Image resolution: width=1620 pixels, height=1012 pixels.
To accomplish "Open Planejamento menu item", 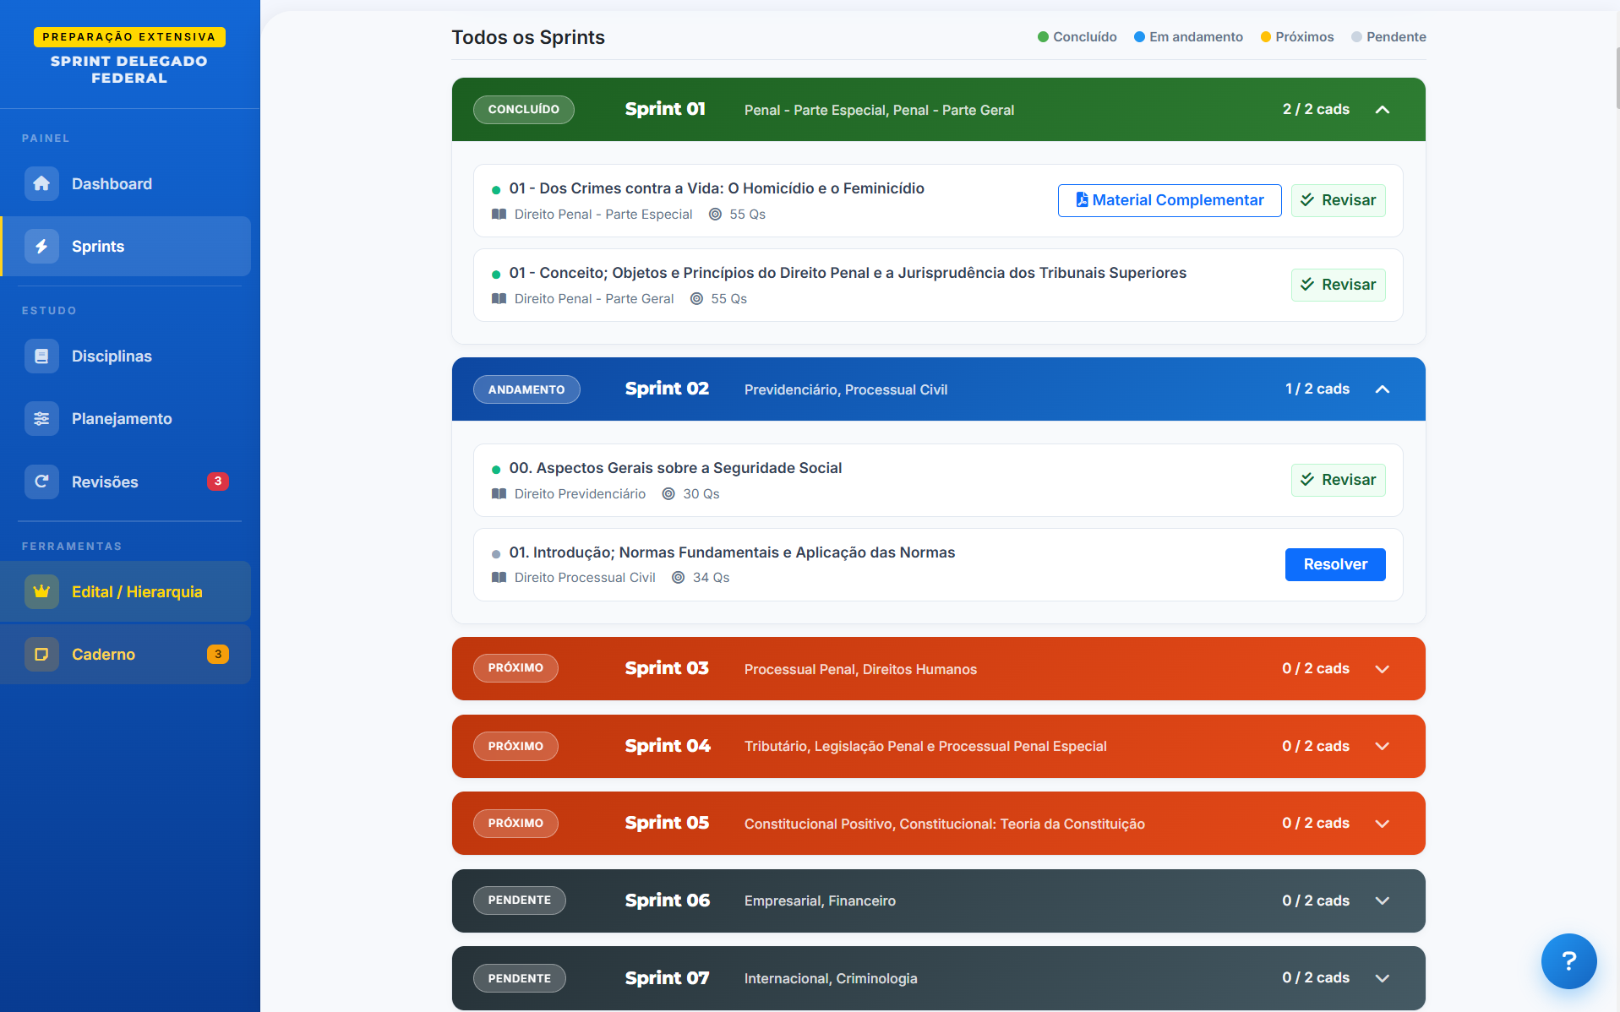I will point(126,418).
